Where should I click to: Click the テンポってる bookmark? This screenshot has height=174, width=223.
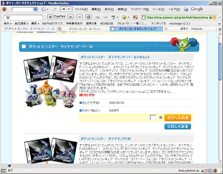tap(158, 23)
